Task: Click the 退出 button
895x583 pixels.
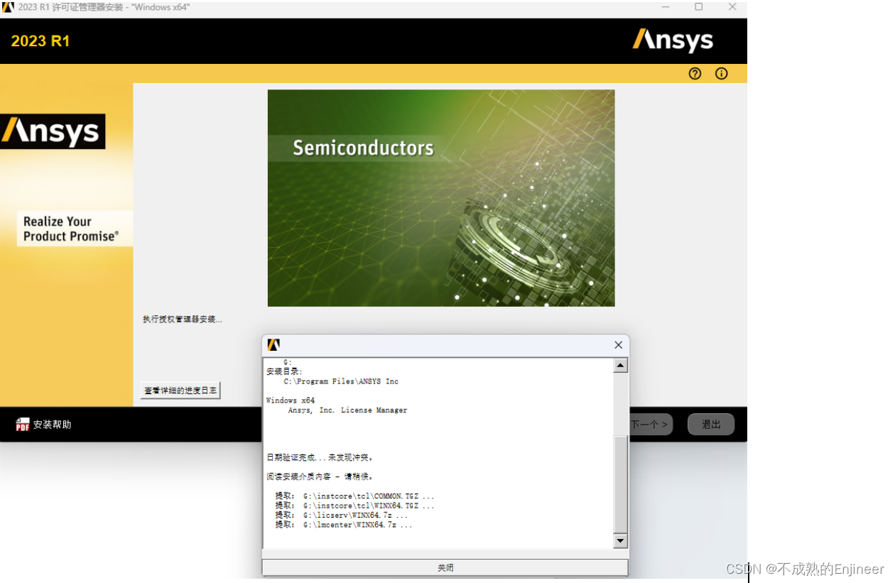Action: pos(711,425)
